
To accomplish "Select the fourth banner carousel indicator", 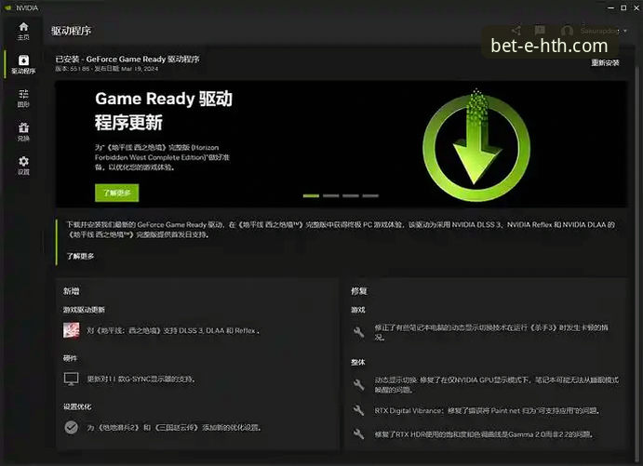I will 370,196.
